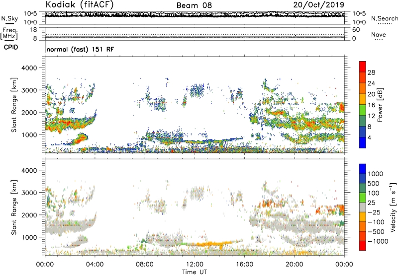Click the 'CPID' label
This screenshot has width=398, height=275.
pos(11,47)
